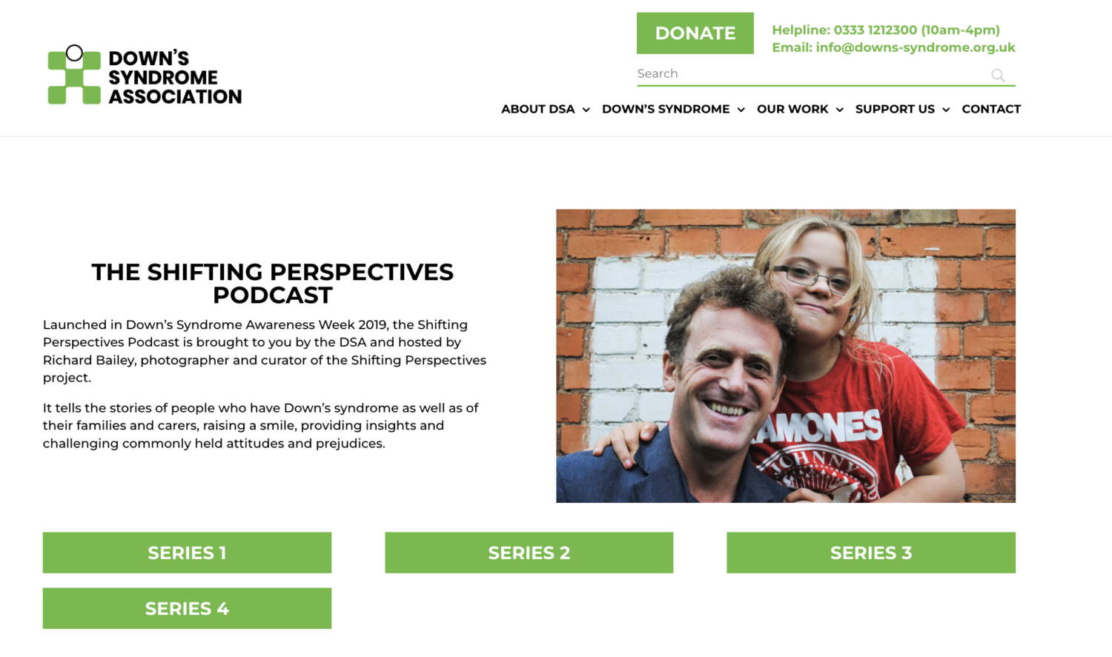Open Series 2 episodes
The height and width of the screenshot is (657, 1112).
point(529,553)
